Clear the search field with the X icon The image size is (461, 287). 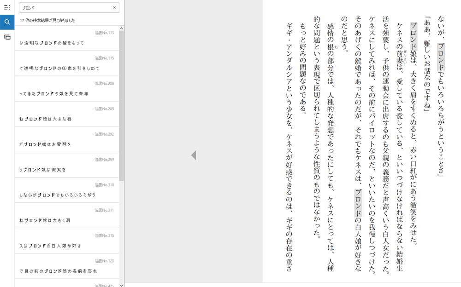tap(114, 8)
